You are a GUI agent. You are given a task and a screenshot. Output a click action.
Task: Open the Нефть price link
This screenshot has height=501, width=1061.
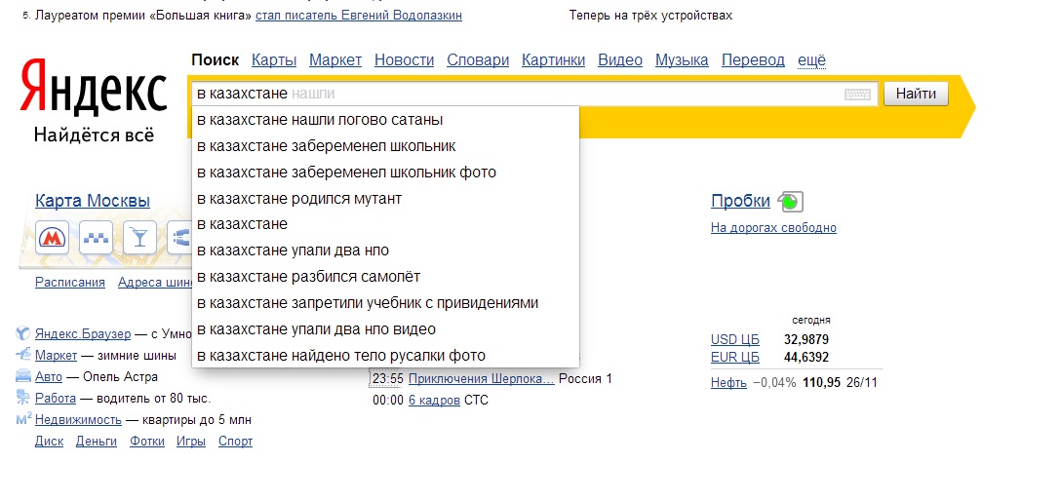[728, 383]
